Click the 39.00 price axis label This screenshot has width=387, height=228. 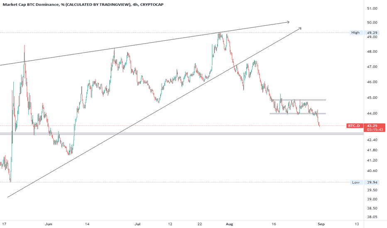coord(372,199)
